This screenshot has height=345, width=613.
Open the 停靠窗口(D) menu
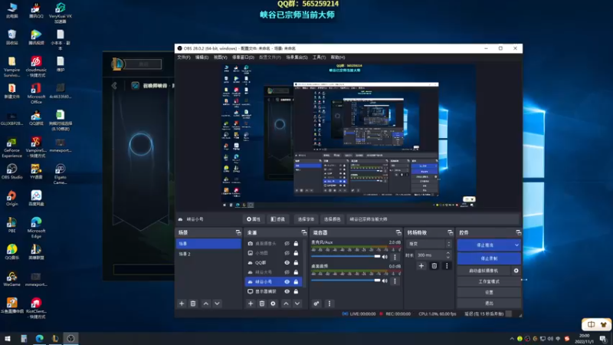pyautogui.click(x=243, y=58)
